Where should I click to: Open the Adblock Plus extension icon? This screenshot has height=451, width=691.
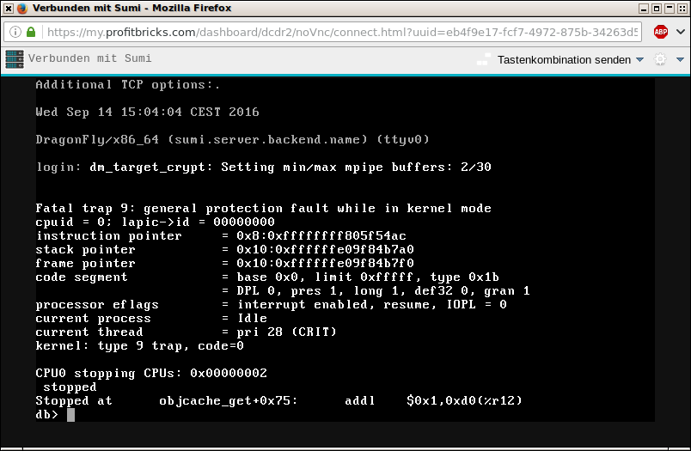(x=660, y=32)
